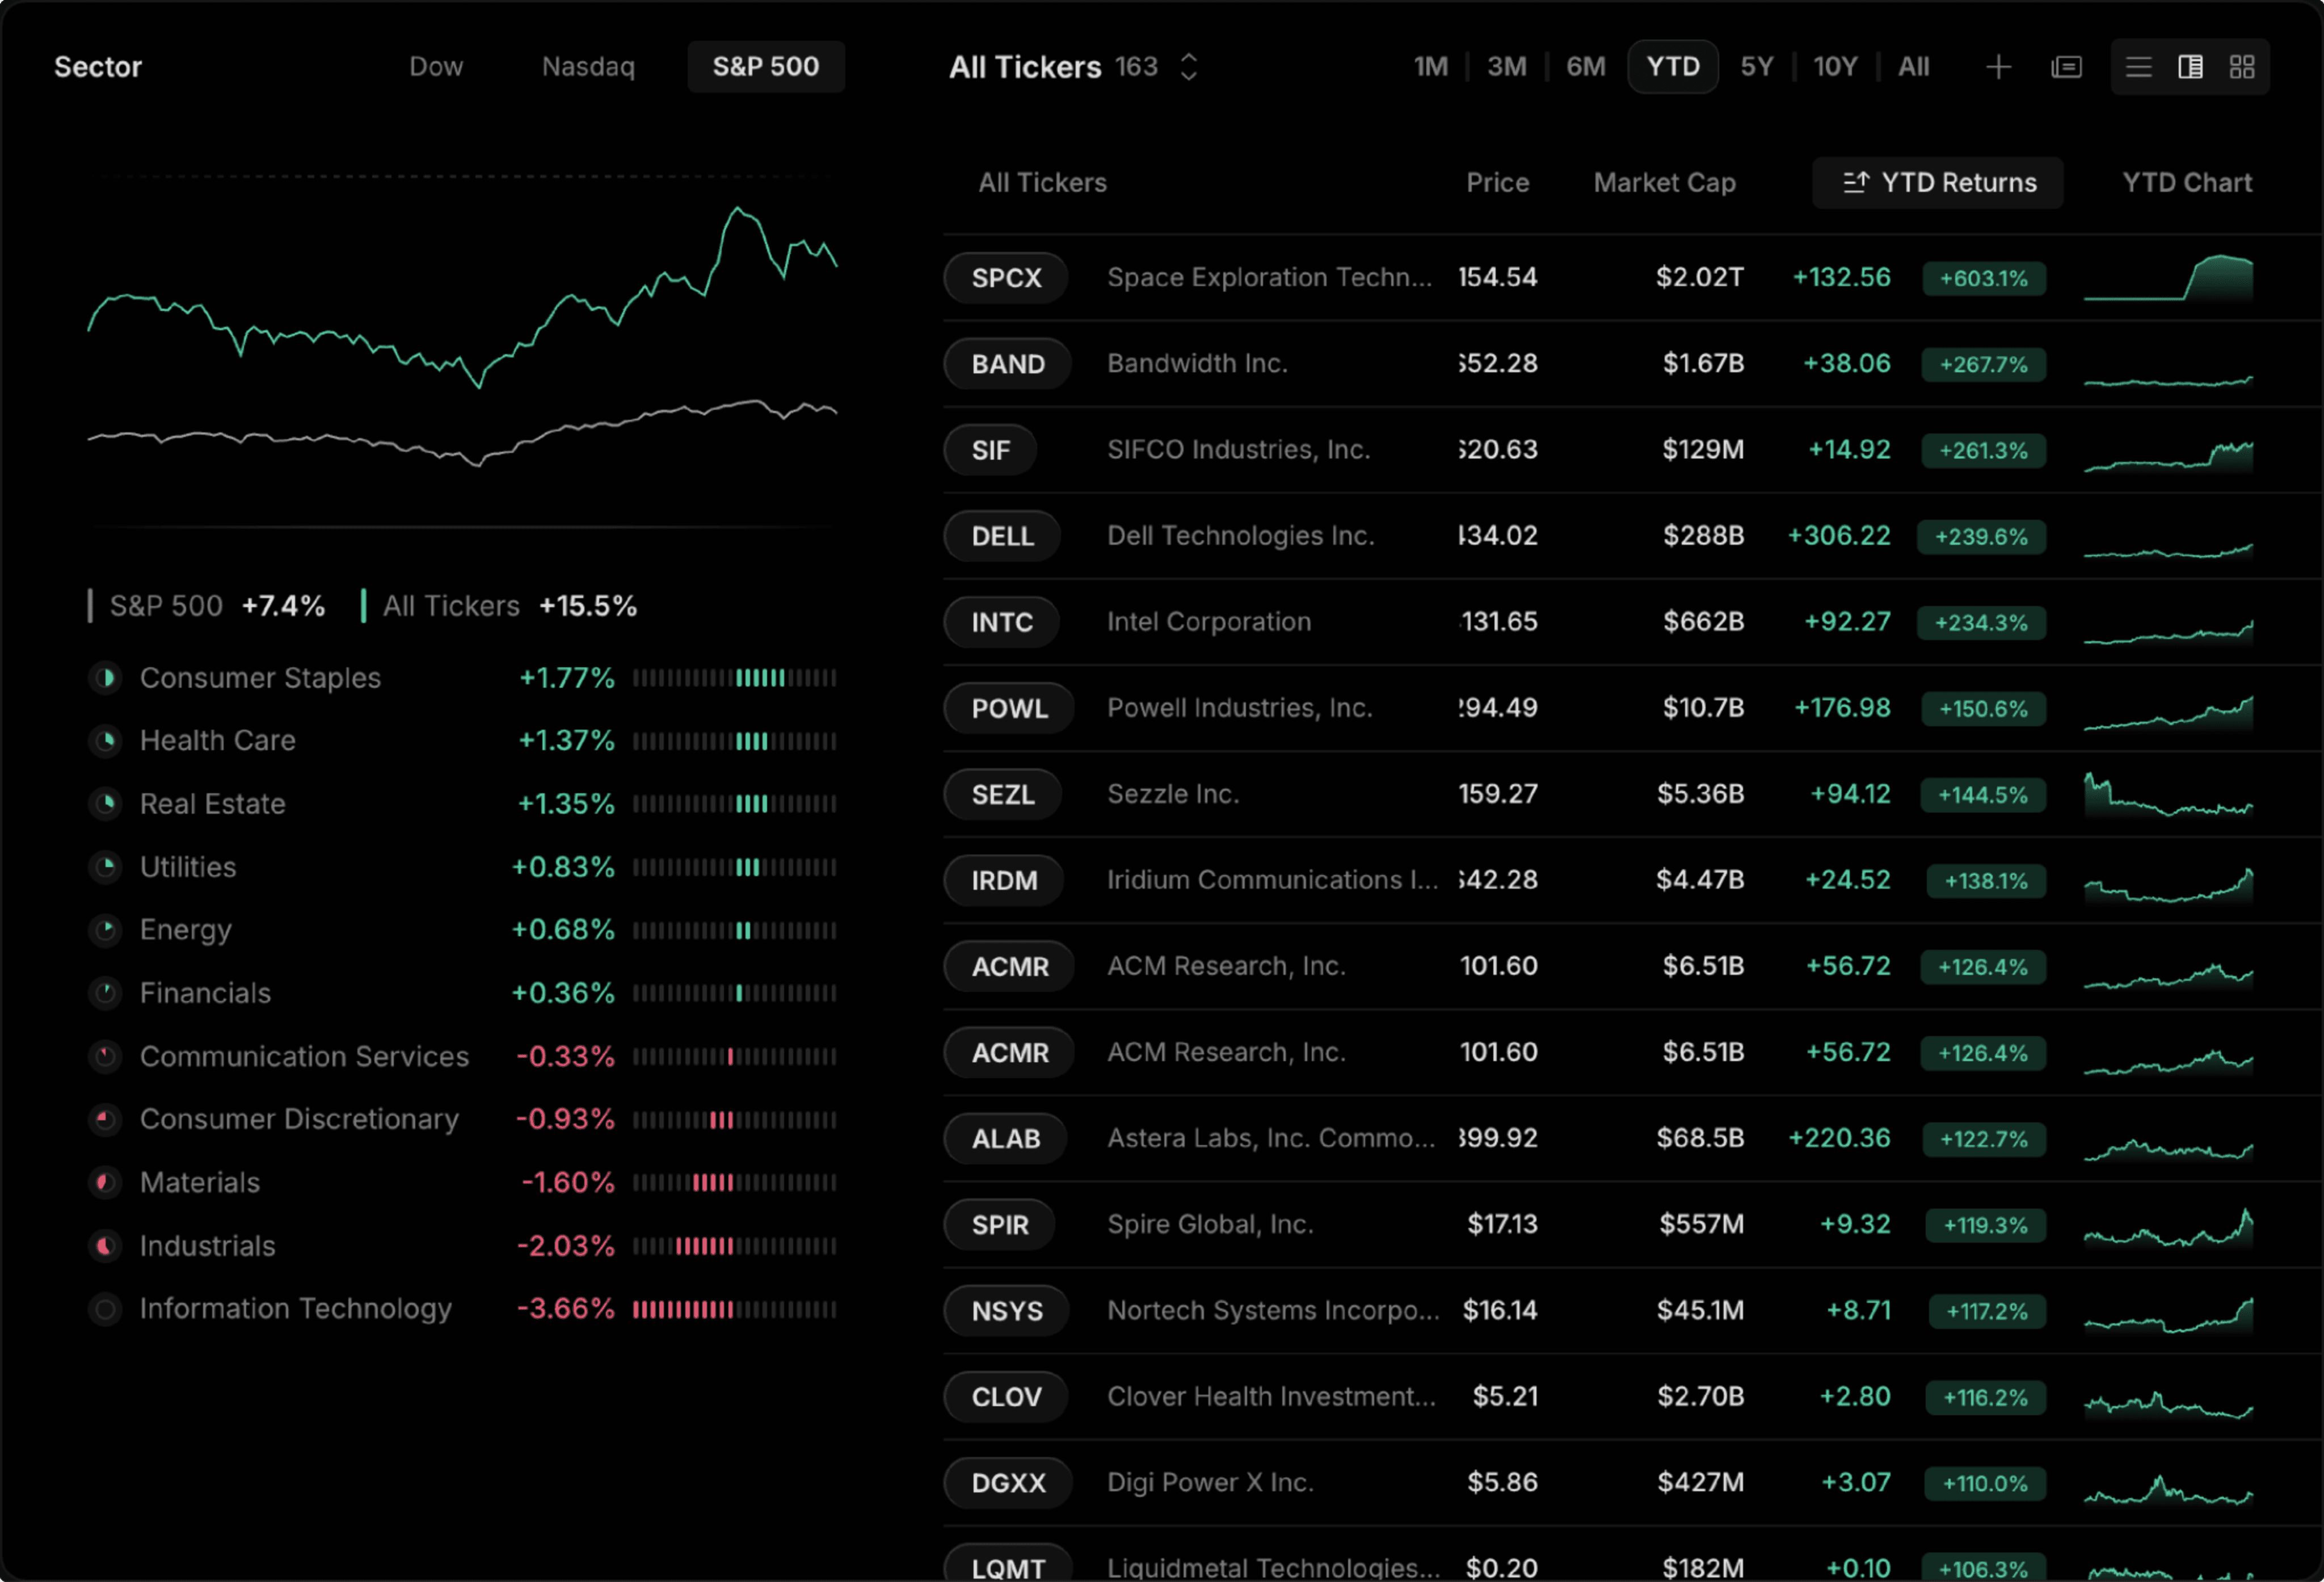Click the Information Technology circle icon

point(105,1309)
